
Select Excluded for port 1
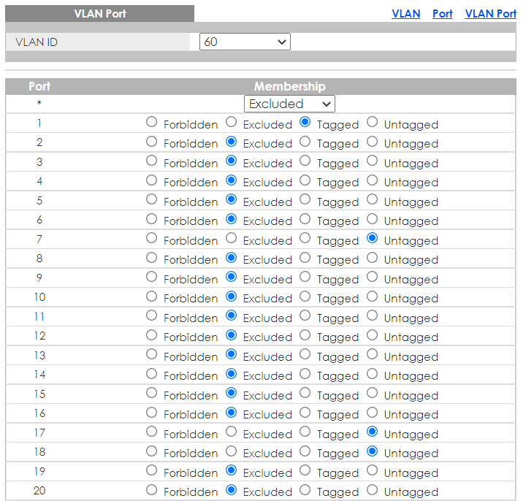[x=231, y=122]
